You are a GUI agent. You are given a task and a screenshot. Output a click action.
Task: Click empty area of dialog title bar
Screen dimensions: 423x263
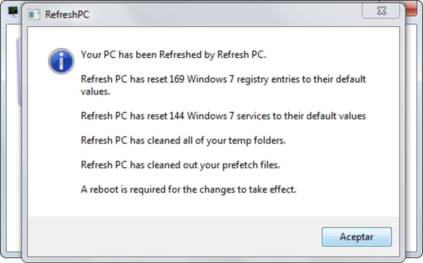coord(219,13)
